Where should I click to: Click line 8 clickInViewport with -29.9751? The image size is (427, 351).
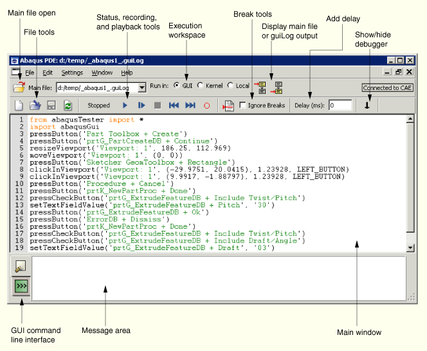pyautogui.click(x=189, y=169)
